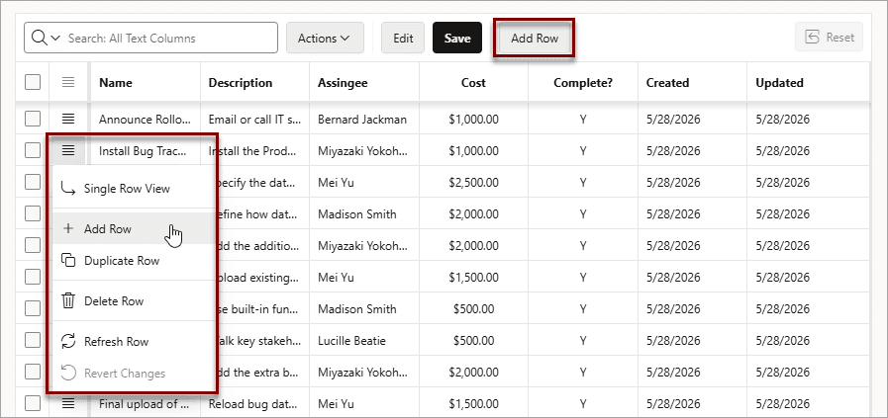Choose Duplicate Row from menu
The height and width of the screenshot is (418, 888).
coord(134,260)
